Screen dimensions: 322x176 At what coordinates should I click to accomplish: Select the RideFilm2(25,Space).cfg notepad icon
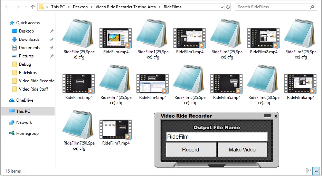[227, 33]
